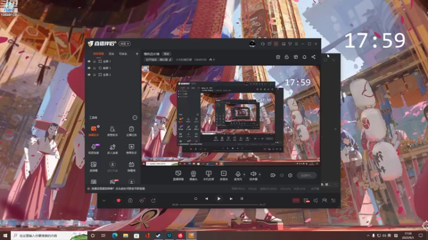Image resolution: width=428 pixels, height=240 pixels.
Task: Open the sound quality badge in music player
Action: point(296,201)
